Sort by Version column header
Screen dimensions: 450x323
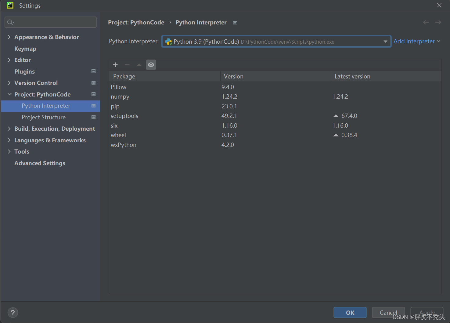(x=275, y=76)
